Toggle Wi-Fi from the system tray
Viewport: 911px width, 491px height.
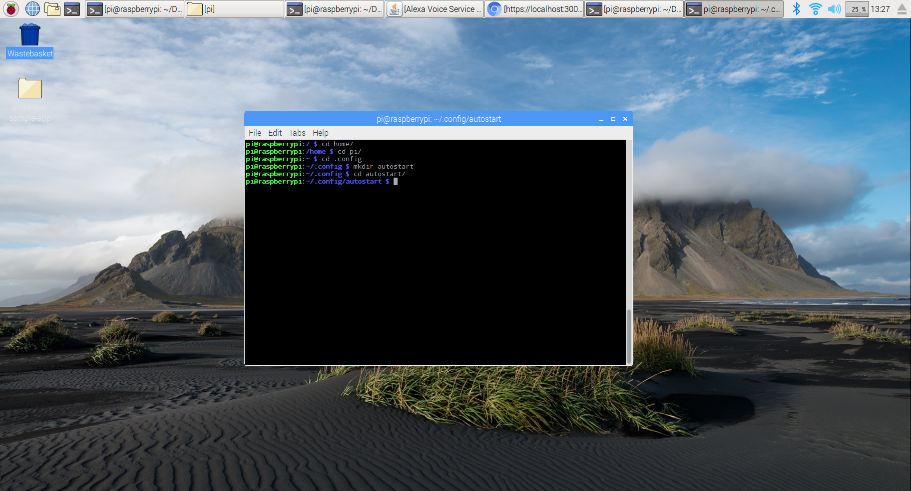point(816,8)
